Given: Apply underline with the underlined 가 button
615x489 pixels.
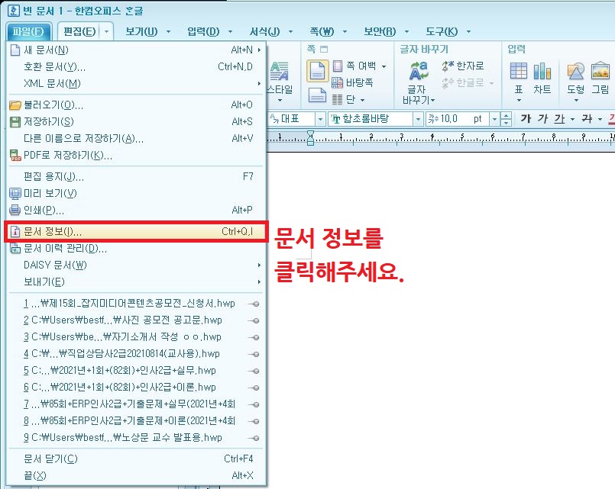Looking at the screenshot, I should [560, 119].
